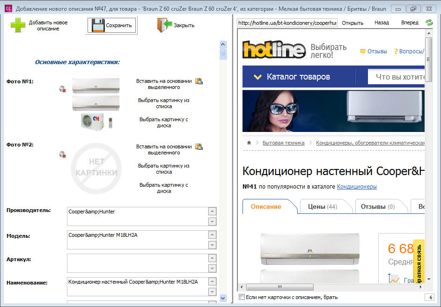Open the Цены (44) tab
Image resolution: width=441 pixels, height=307 pixels.
(x=323, y=207)
